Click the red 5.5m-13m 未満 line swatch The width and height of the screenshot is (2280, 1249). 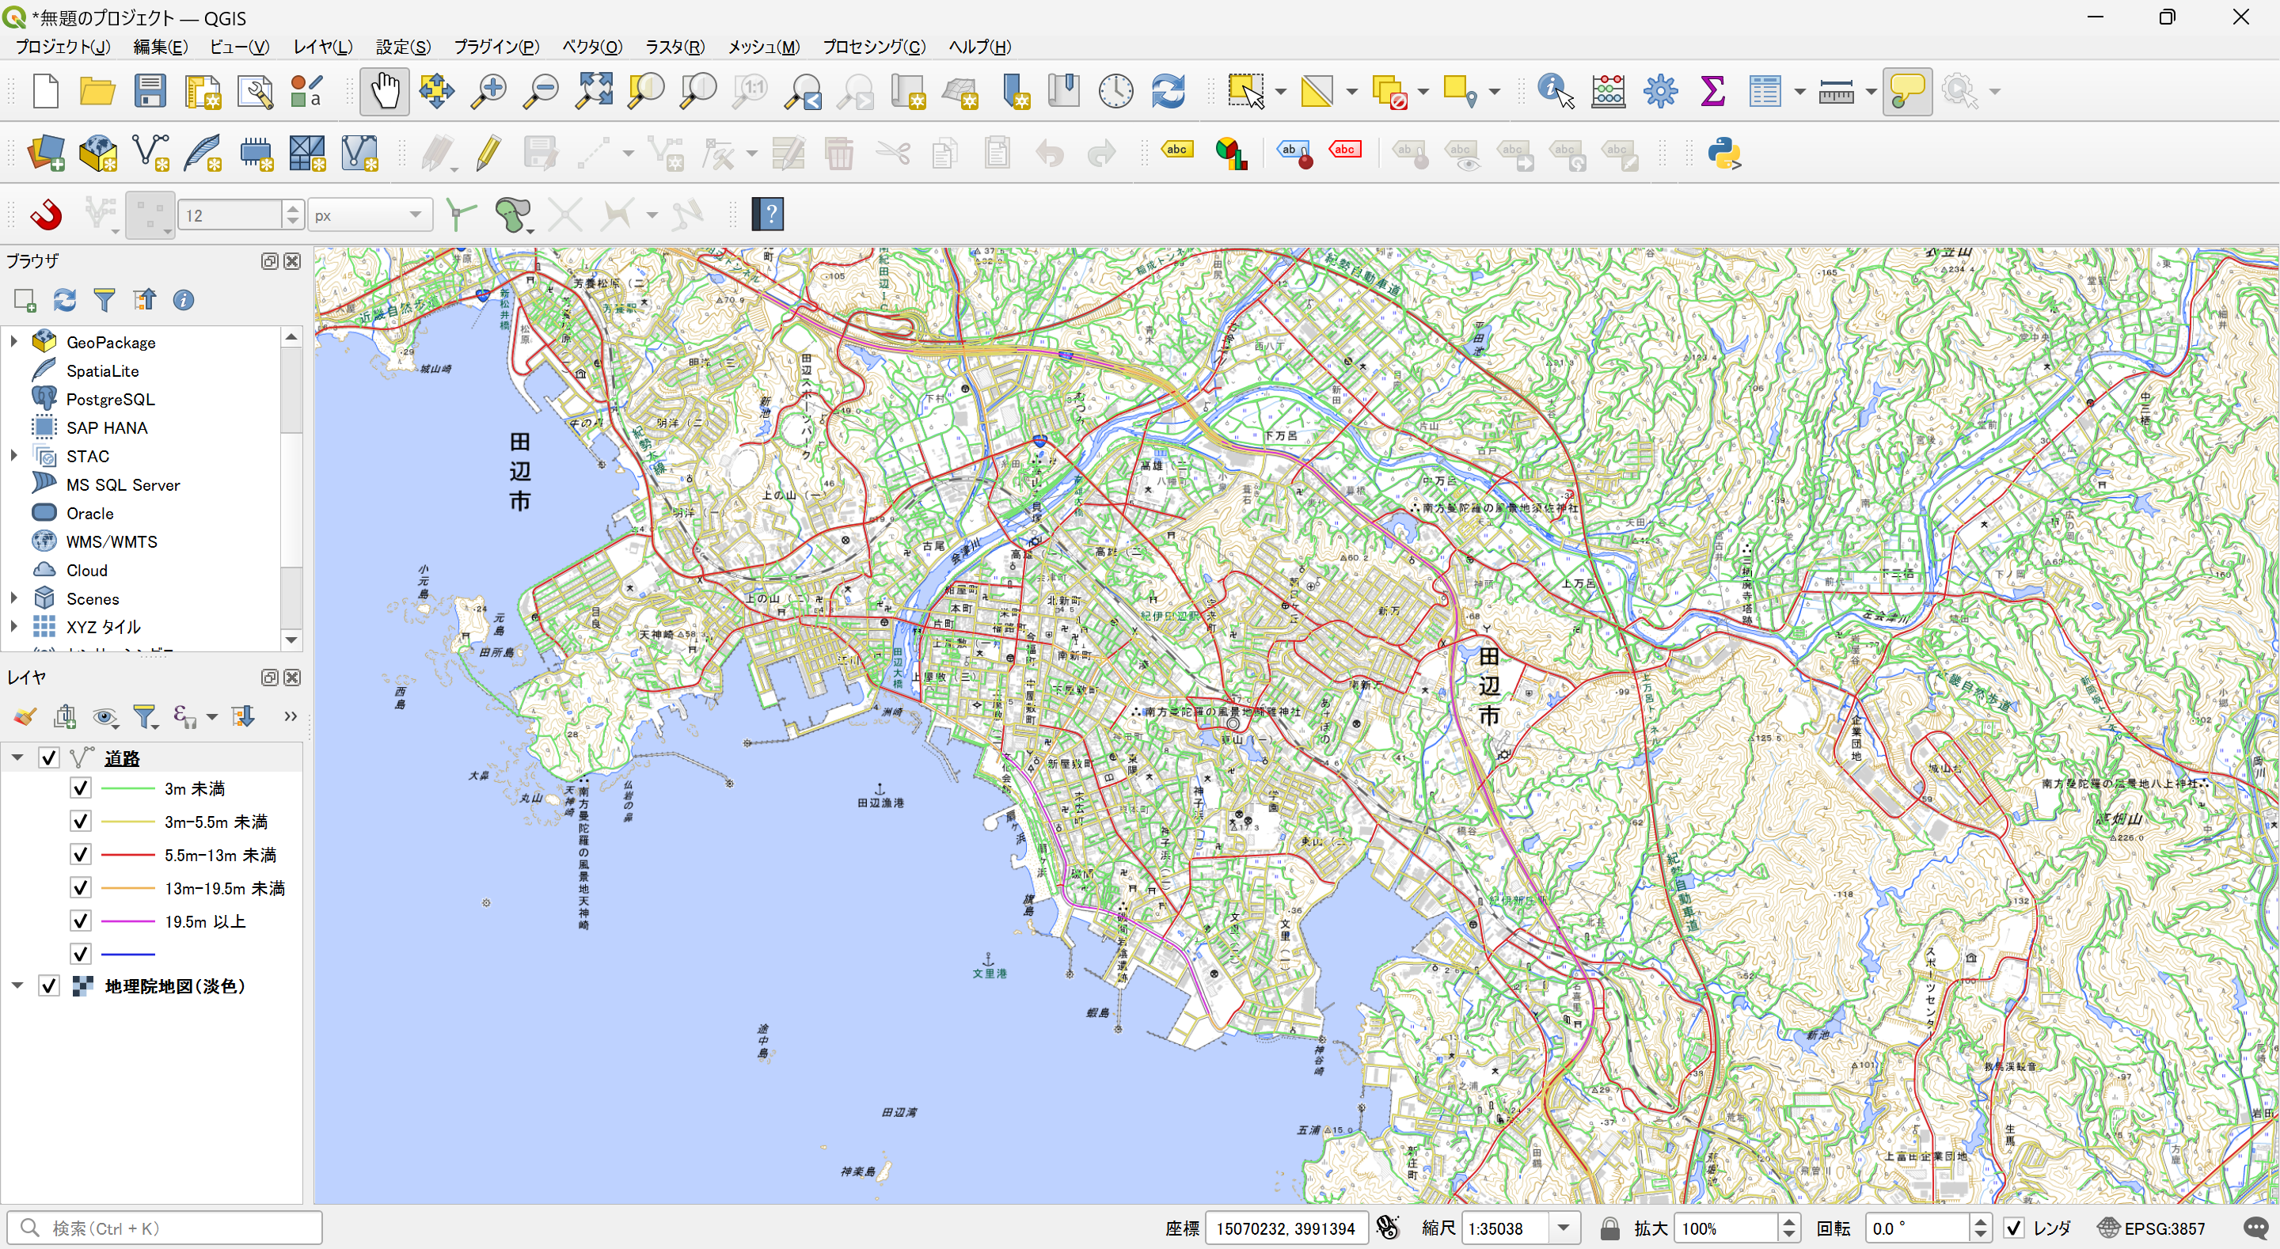[127, 855]
